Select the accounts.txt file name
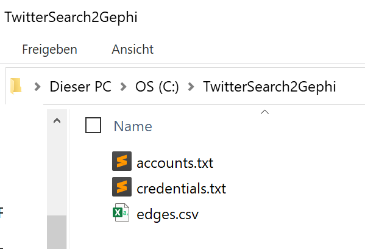The image size is (365, 249). tap(175, 163)
